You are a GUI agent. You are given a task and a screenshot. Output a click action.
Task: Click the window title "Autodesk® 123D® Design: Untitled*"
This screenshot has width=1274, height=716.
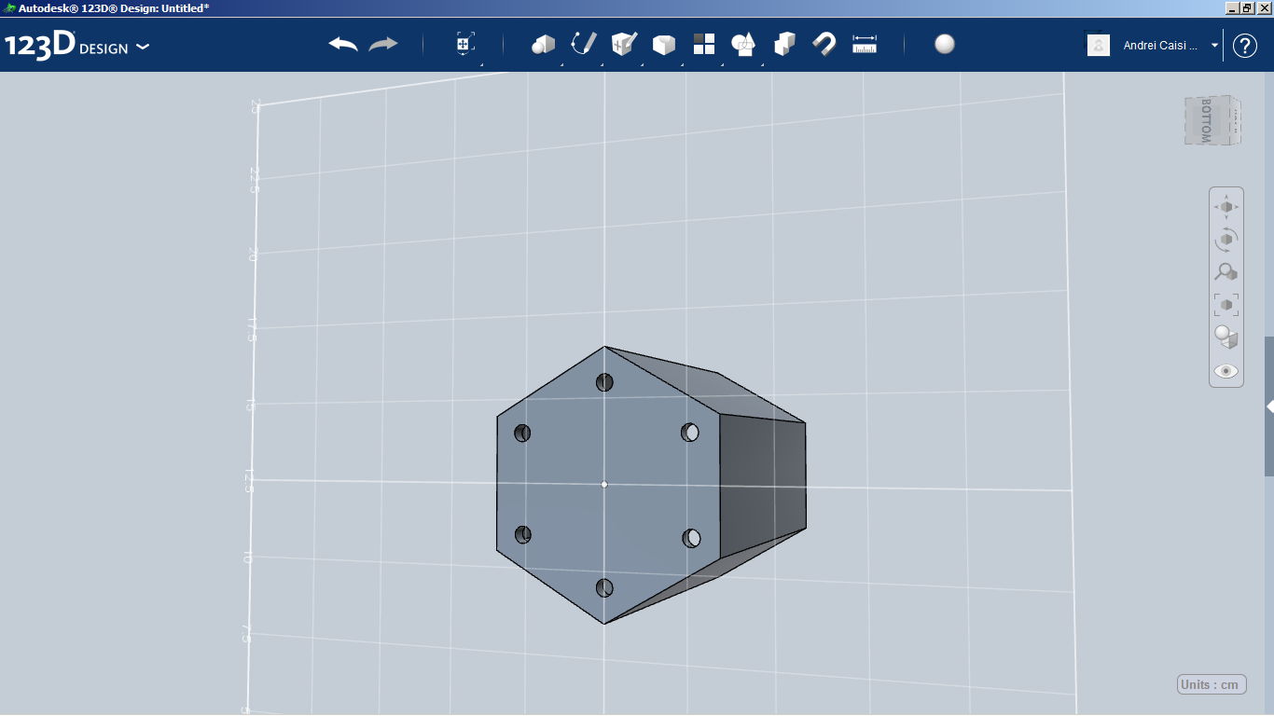(114, 7)
